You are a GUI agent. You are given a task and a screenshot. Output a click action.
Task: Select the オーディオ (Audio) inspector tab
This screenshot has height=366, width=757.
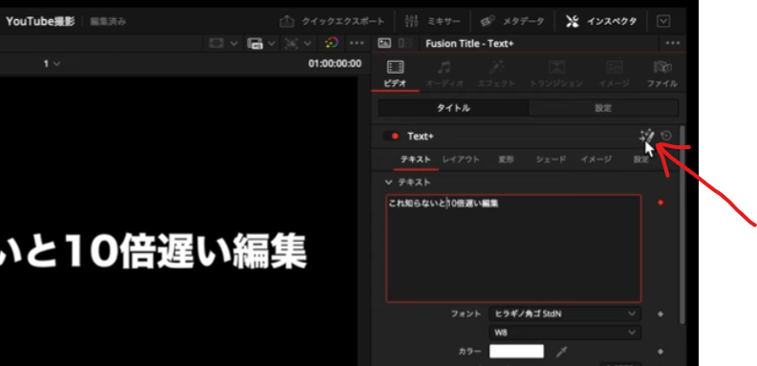(x=444, y=74)
